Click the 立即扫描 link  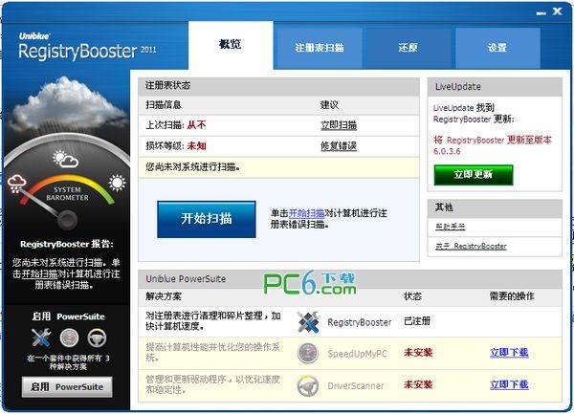click(x=339, y=125)
